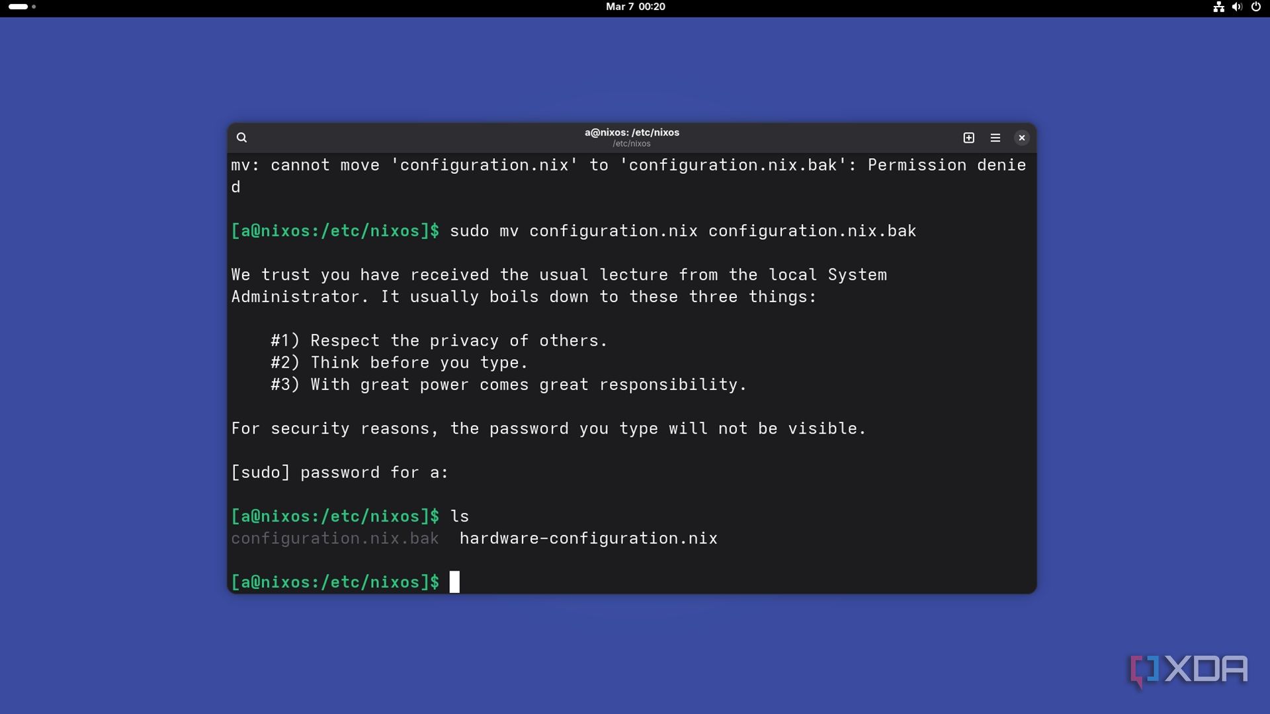1270x714 pixels.
Task: Click 'hardware-configuration.nix' in the ls output
Action: pyautogui.click(x=588, y=538)
